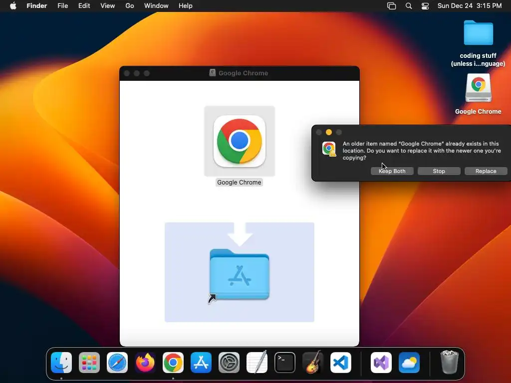This screenshot has height=383, width=511.
Task: Click the Google Chrome installer window title
Action: (x=243, y=73)
